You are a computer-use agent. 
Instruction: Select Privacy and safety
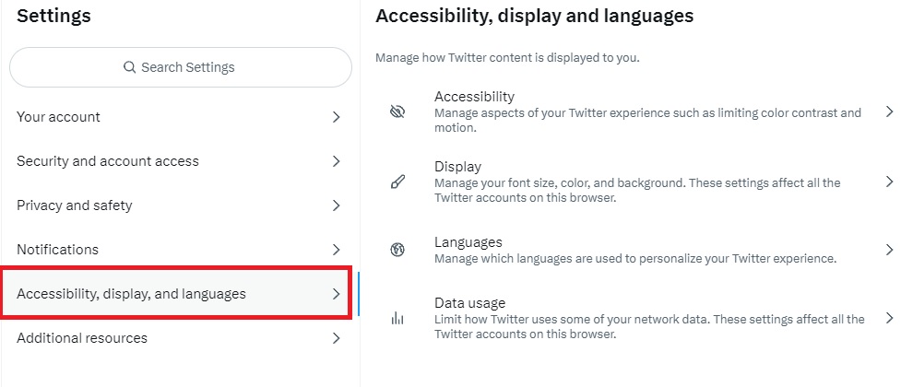coord(180,205)
